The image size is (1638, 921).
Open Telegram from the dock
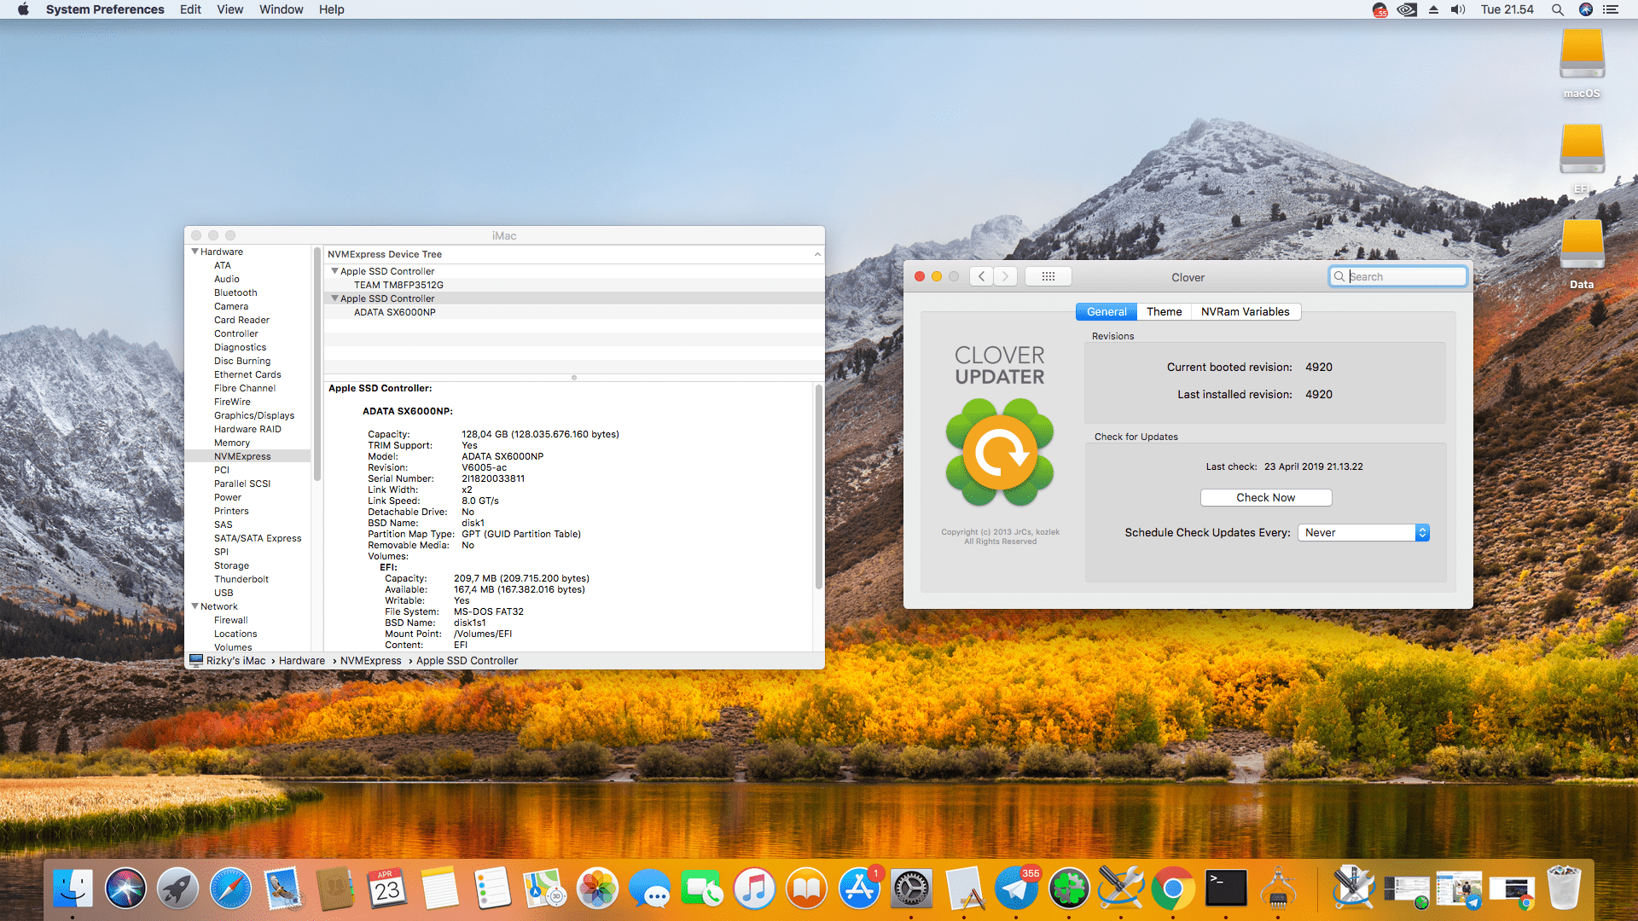click(1016, 889)
